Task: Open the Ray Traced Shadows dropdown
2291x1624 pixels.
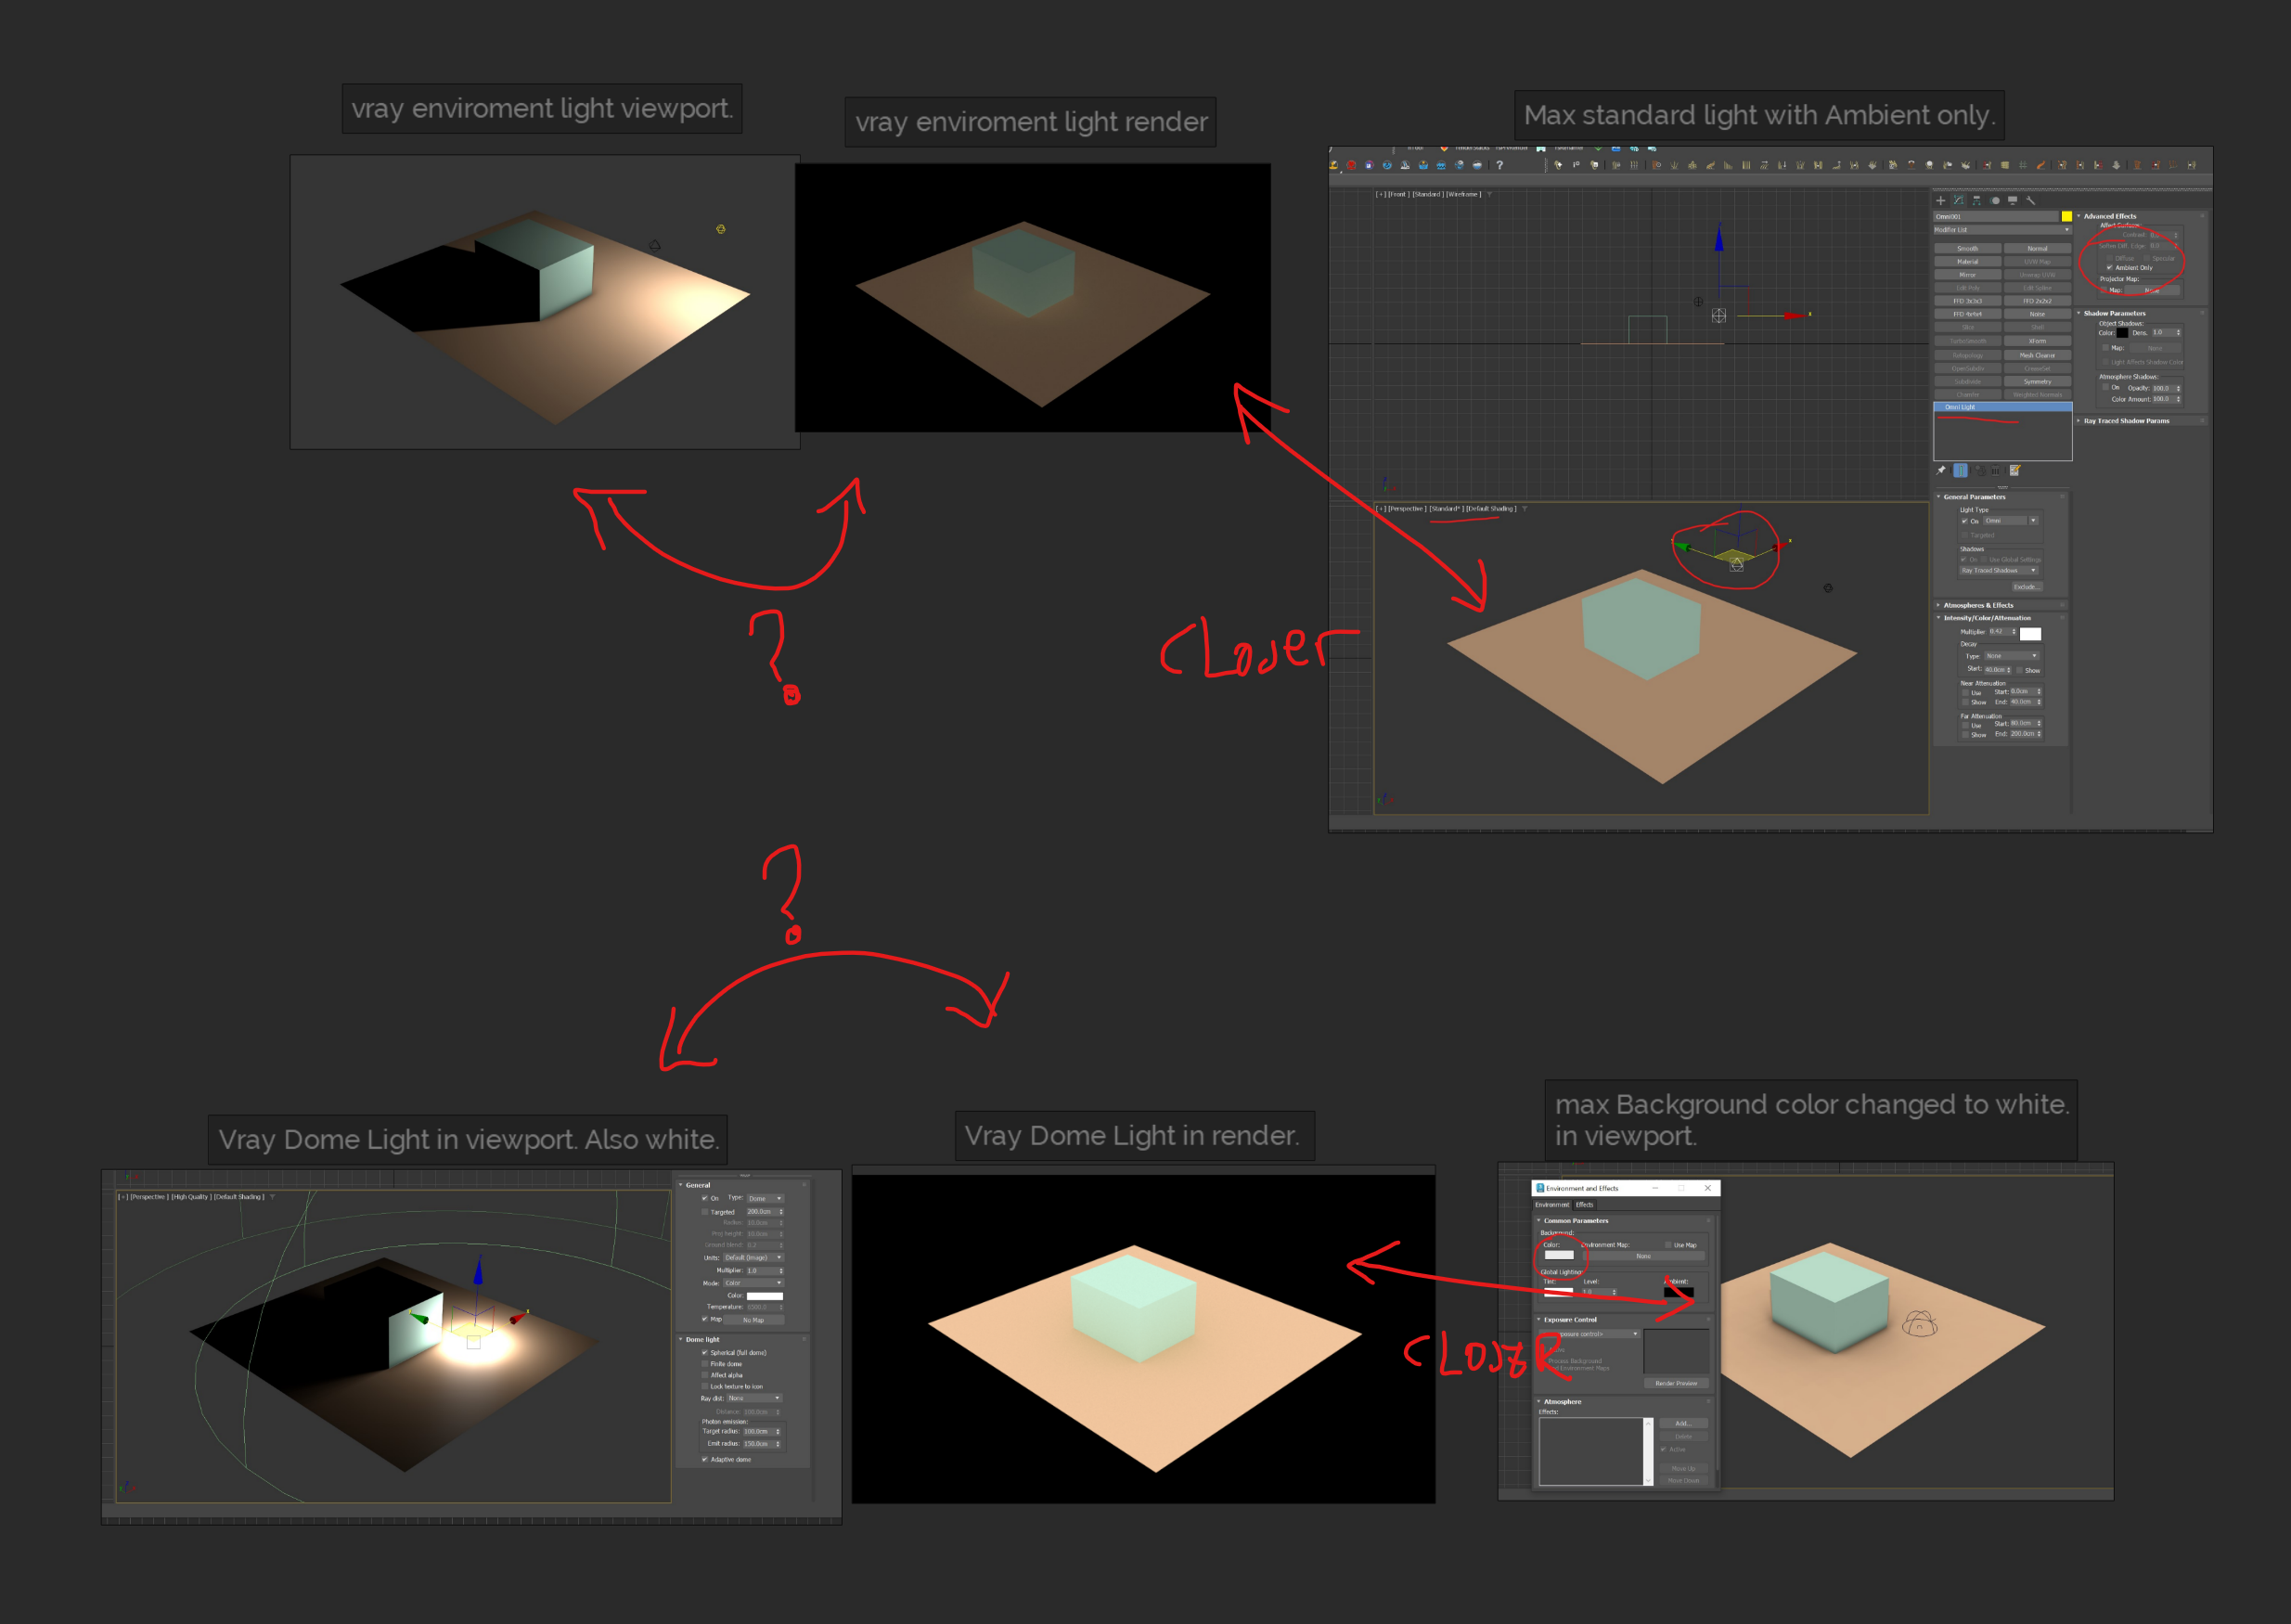Action: pyautogui.click(x=1998, y=571)
